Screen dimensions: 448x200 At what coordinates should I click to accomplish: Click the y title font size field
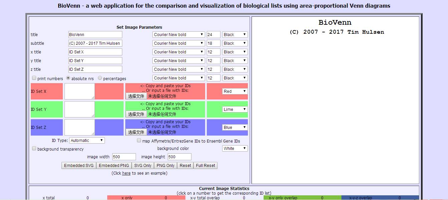(x=213, y=60)
